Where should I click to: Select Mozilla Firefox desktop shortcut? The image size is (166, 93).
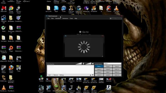(11, 69)
